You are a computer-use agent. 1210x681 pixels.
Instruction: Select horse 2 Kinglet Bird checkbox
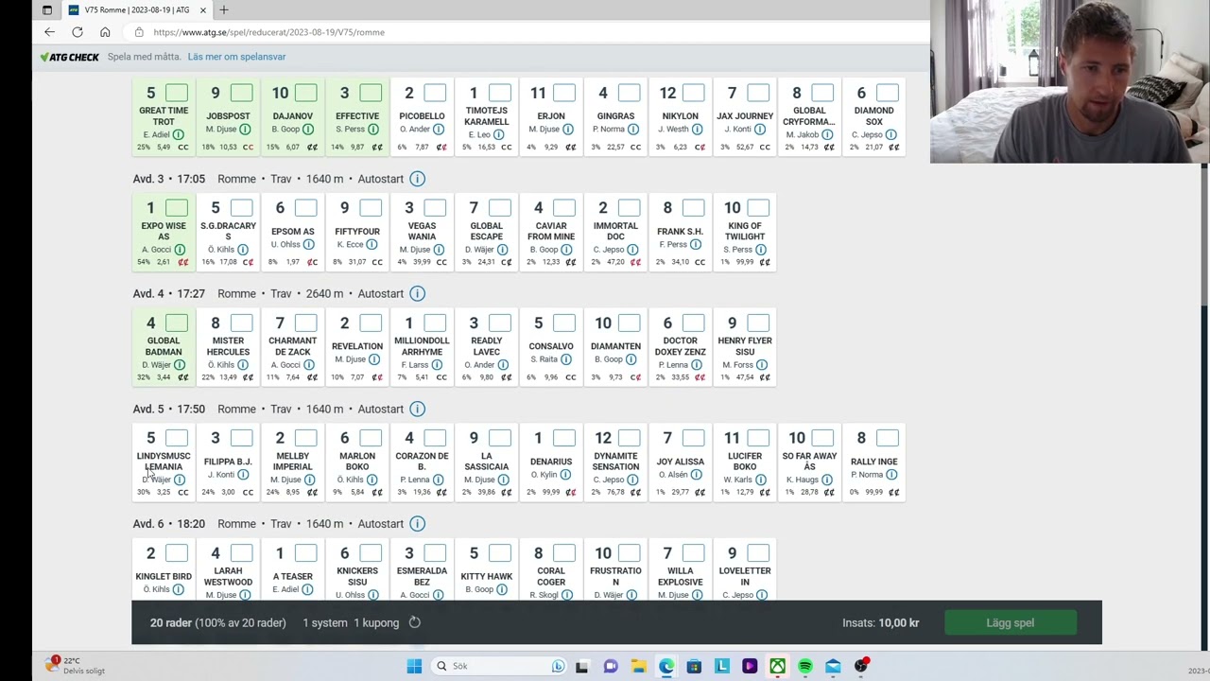177,552
